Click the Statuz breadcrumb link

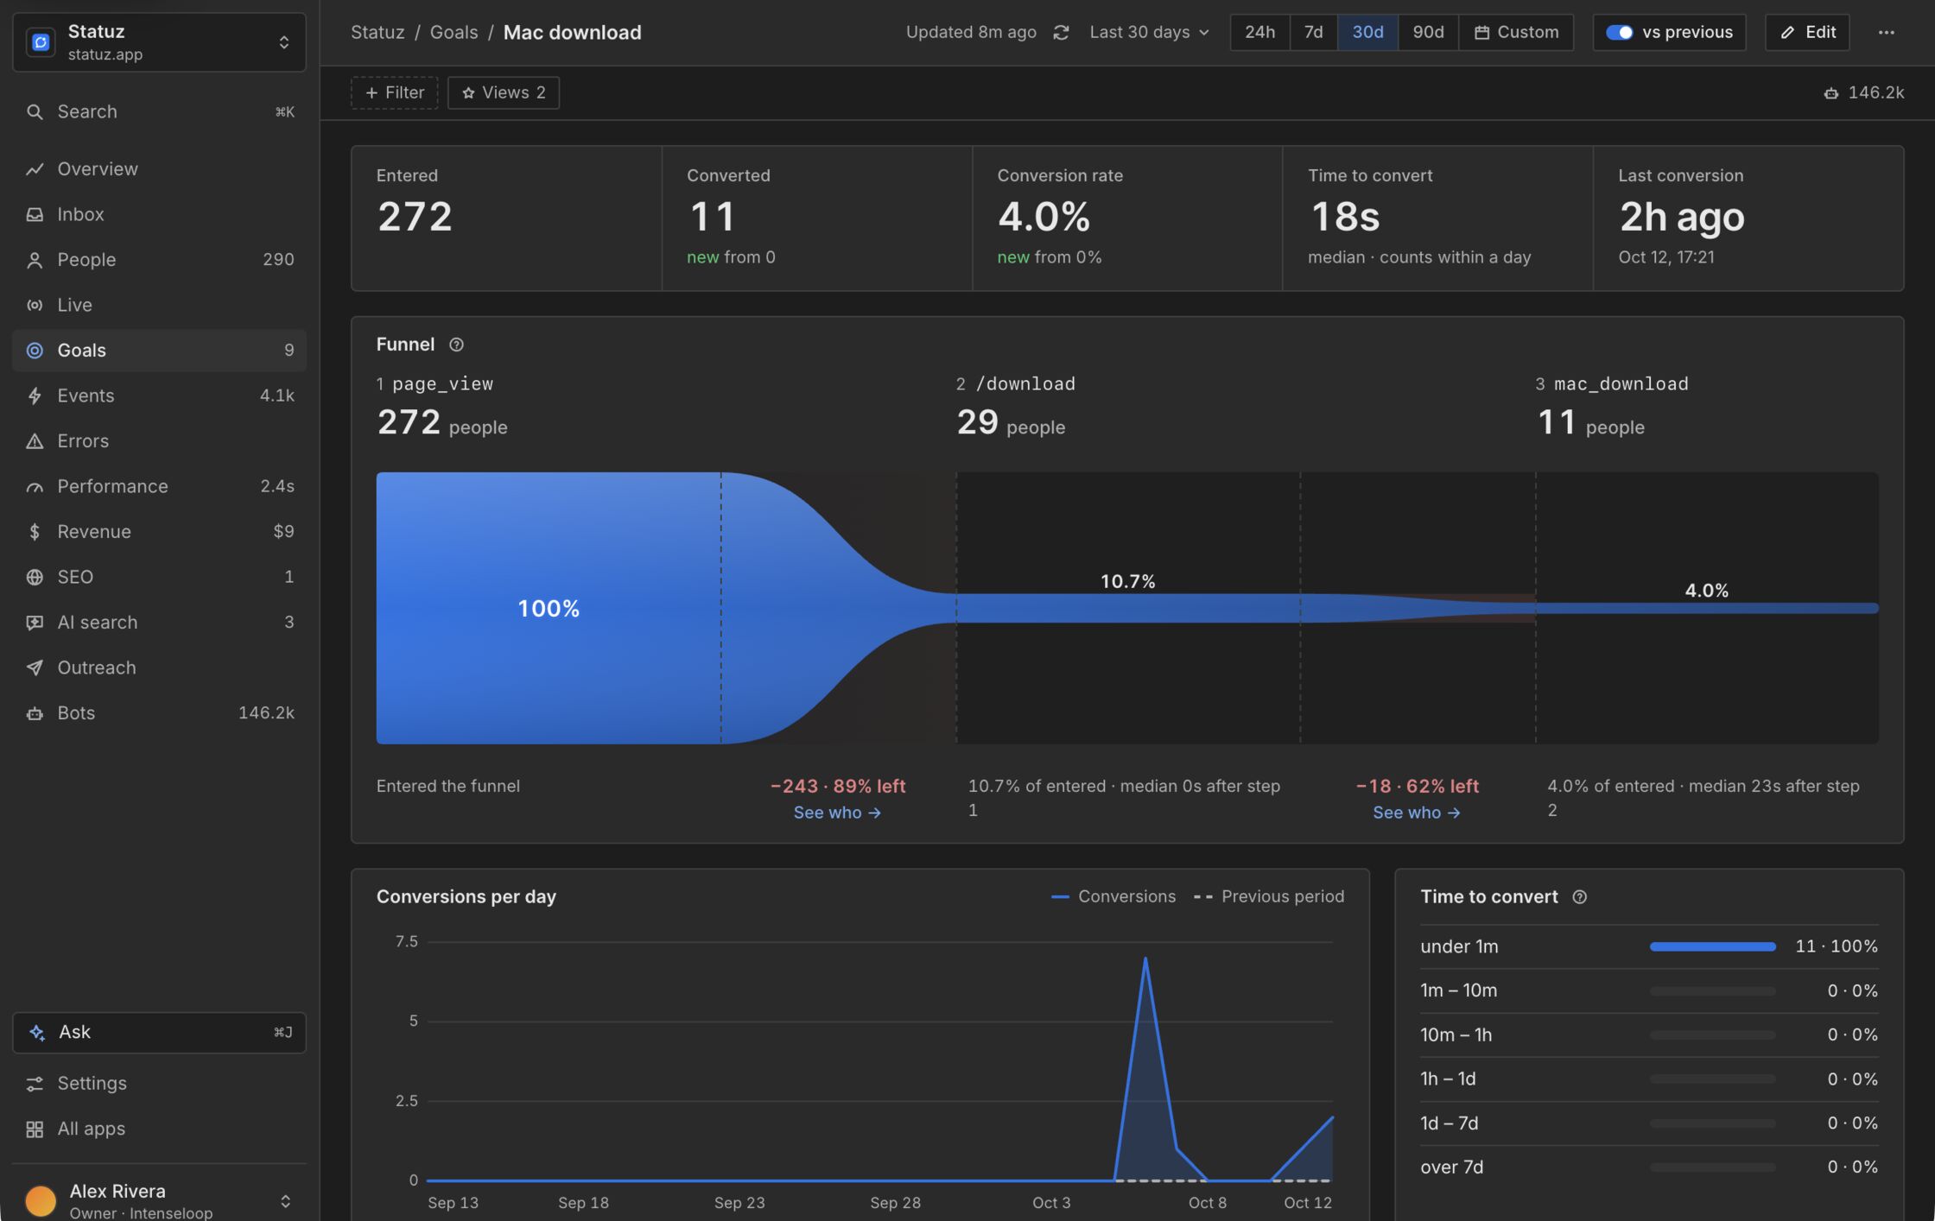[377, 32]
